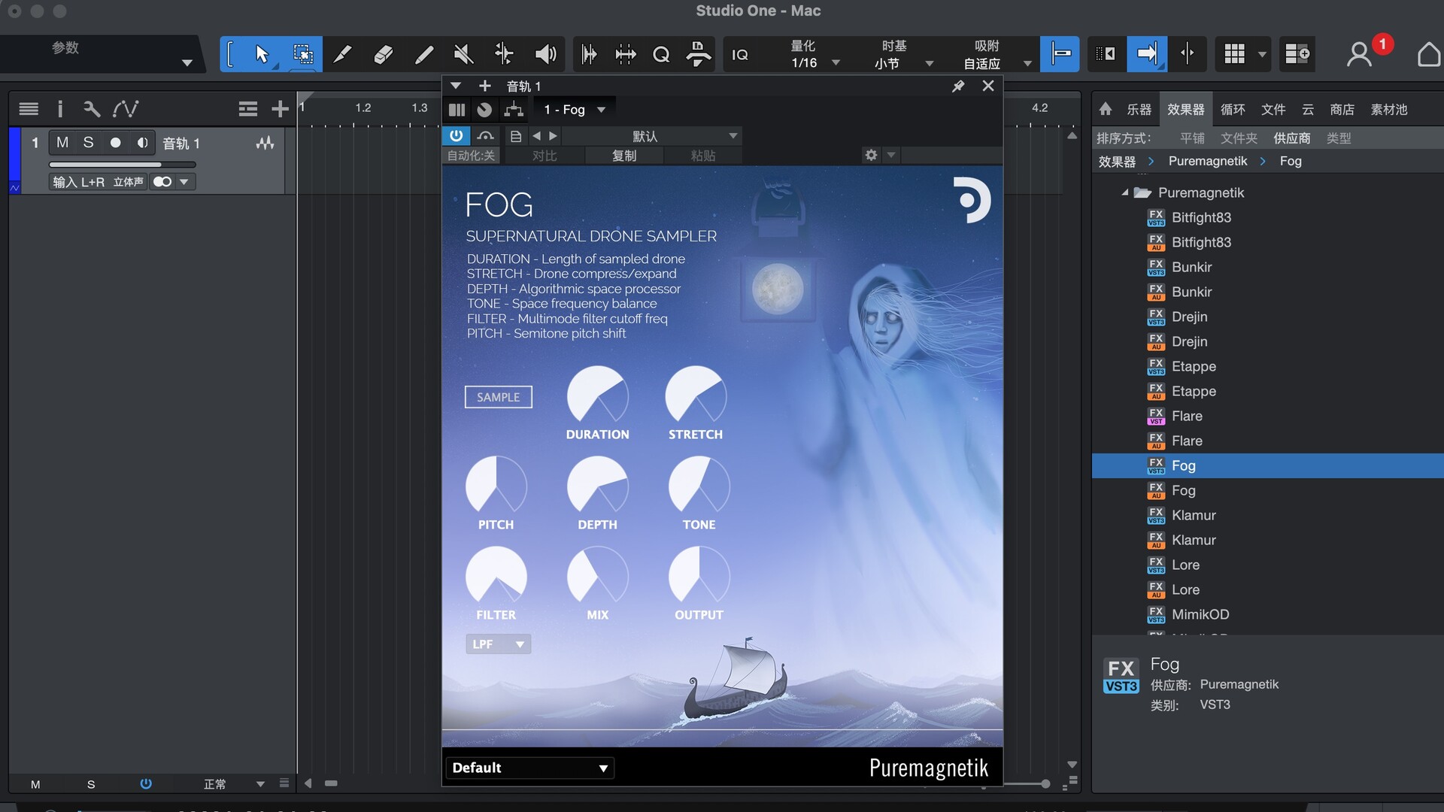Switch to the 循环 browser tab

tap(1233, 110)
